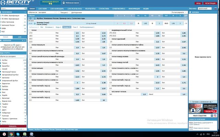The height and width of the screenshot is (137, 220).
Task: Open the LIVE-КАЛЕНДАРЬ menu tab
Action: [x=57, y=9]
